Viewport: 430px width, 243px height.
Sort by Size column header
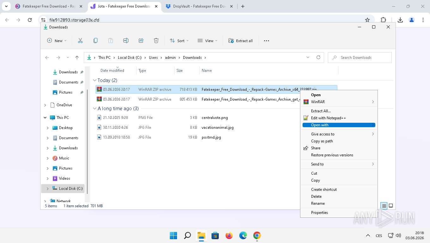click(x=180, y=71)
